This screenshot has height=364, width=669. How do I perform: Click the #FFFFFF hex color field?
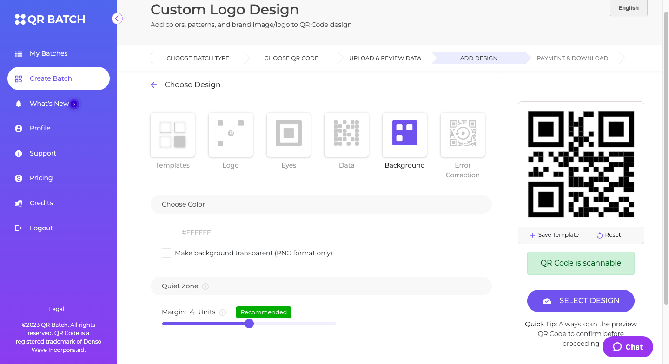click(x=196, y=233)
